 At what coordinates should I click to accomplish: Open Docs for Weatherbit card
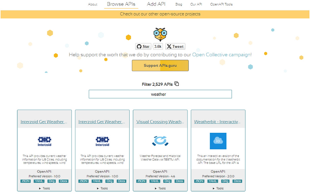(237, 181)
